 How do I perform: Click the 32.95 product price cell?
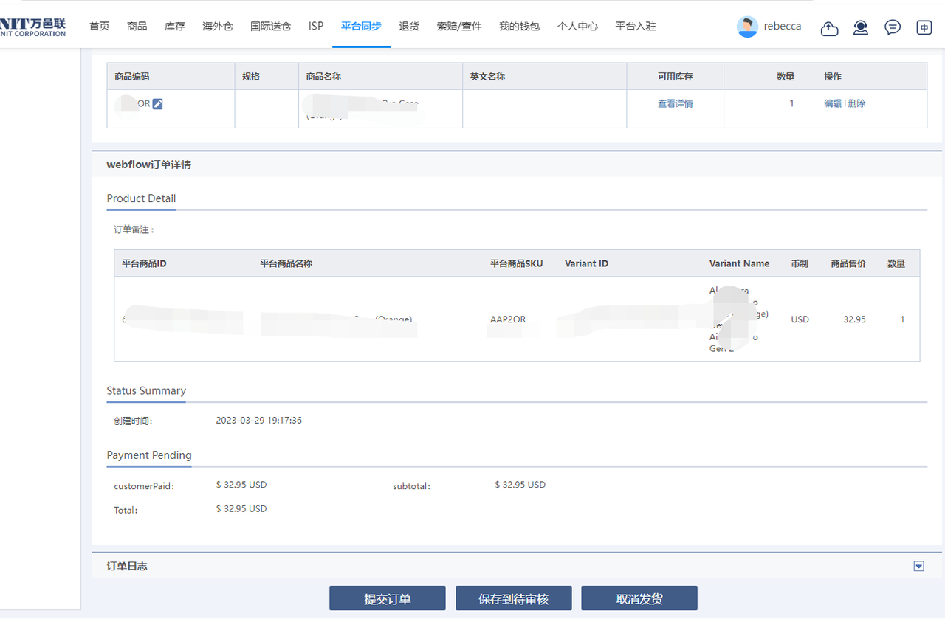(x=855, y=319)
